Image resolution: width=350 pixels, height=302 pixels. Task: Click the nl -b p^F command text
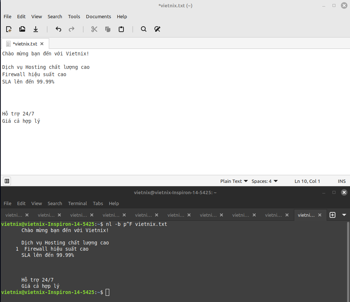[136, 224]
